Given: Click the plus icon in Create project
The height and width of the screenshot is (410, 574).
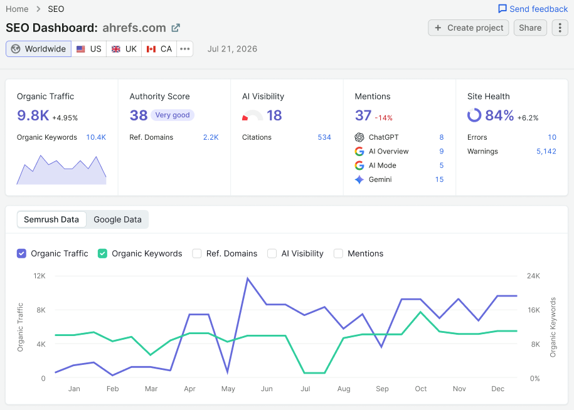Looking at the screenshot, I should tap(438, 28).
